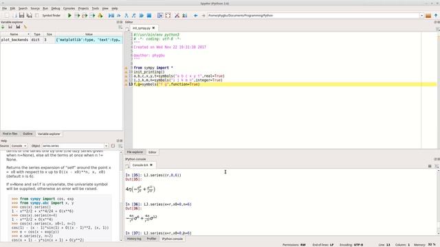This screenshot has width=440, height=247.
Task: Click the debugger Step over icon
Action: click(119, 16)
